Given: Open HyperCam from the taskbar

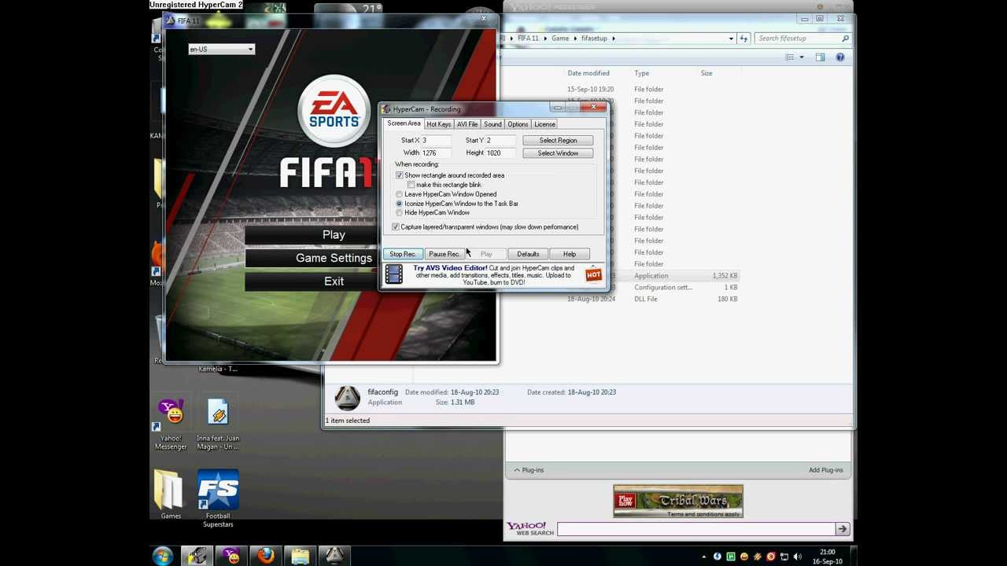Looking at the screenshot, I should (197, 556).
